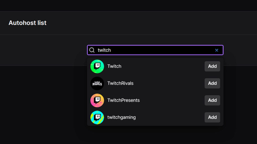Viewport: 257px width, 144px height.
Task: Click the magnifying glass search icon
Action: (92, 50)
